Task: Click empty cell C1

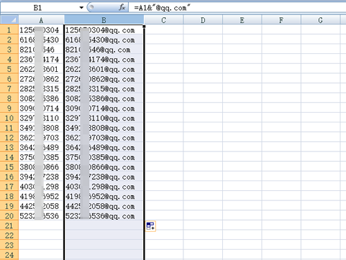Action: [x=164, y=30]
